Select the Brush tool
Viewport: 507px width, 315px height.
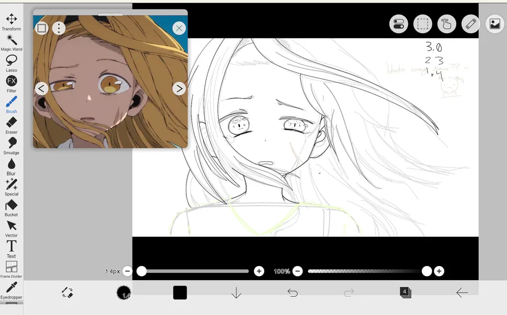coord(11,105)
